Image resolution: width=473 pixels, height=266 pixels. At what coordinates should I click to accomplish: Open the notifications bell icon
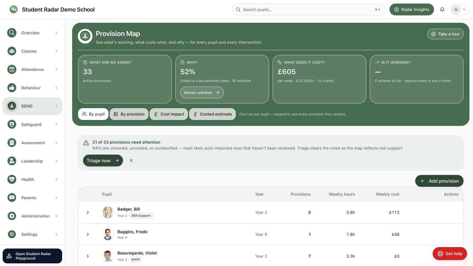tap(442, 9)
